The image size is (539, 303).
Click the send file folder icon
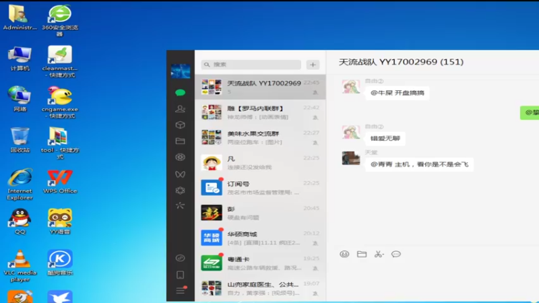point(362,255)
